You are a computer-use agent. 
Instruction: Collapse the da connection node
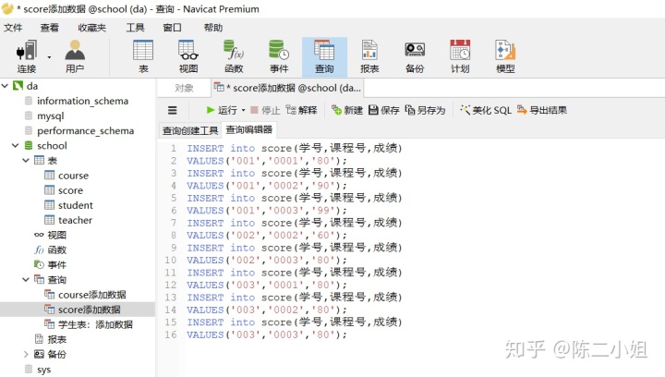click(x=6, y=86)
